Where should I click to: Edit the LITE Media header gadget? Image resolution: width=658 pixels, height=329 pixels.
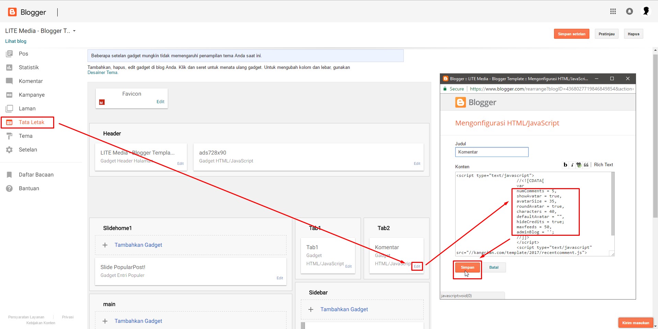[x=180, y=164]
